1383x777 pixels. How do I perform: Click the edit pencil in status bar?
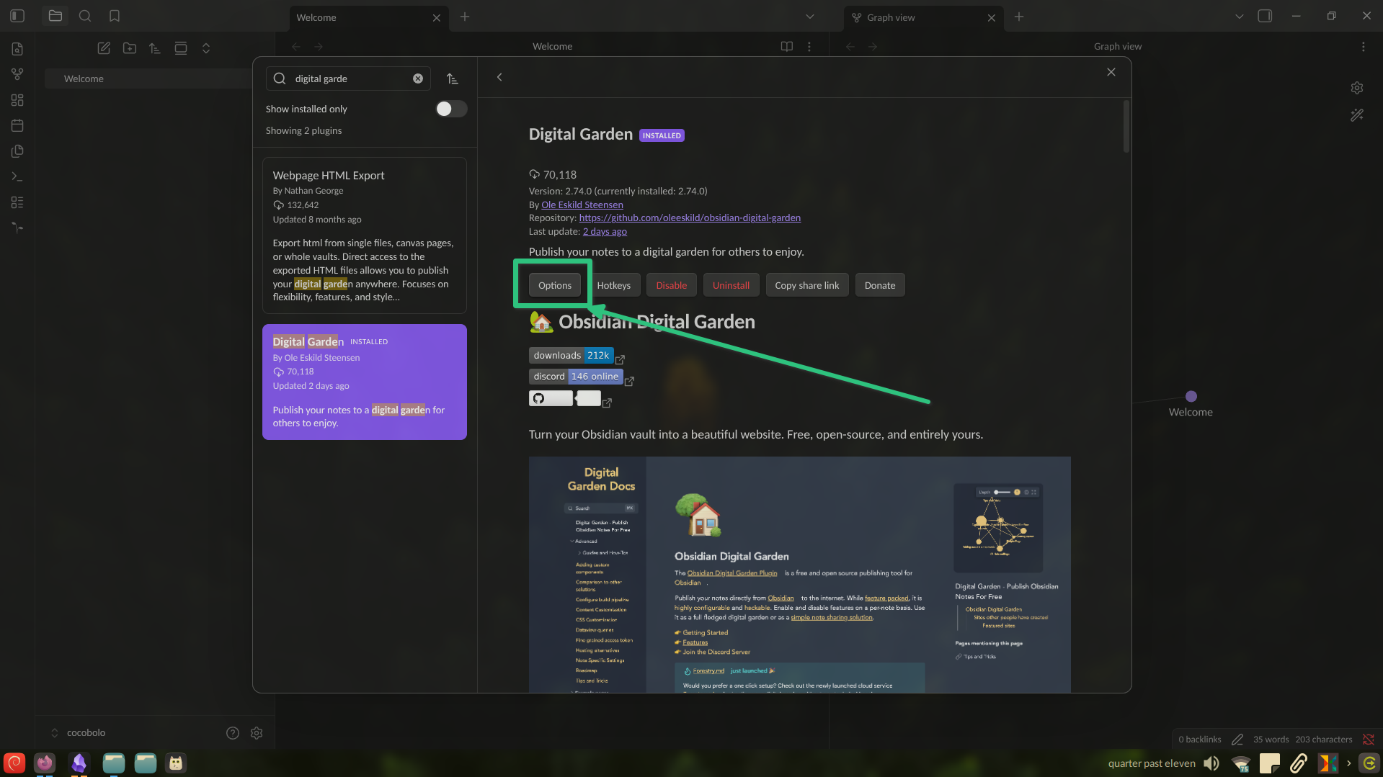(x=1237, y=739)
